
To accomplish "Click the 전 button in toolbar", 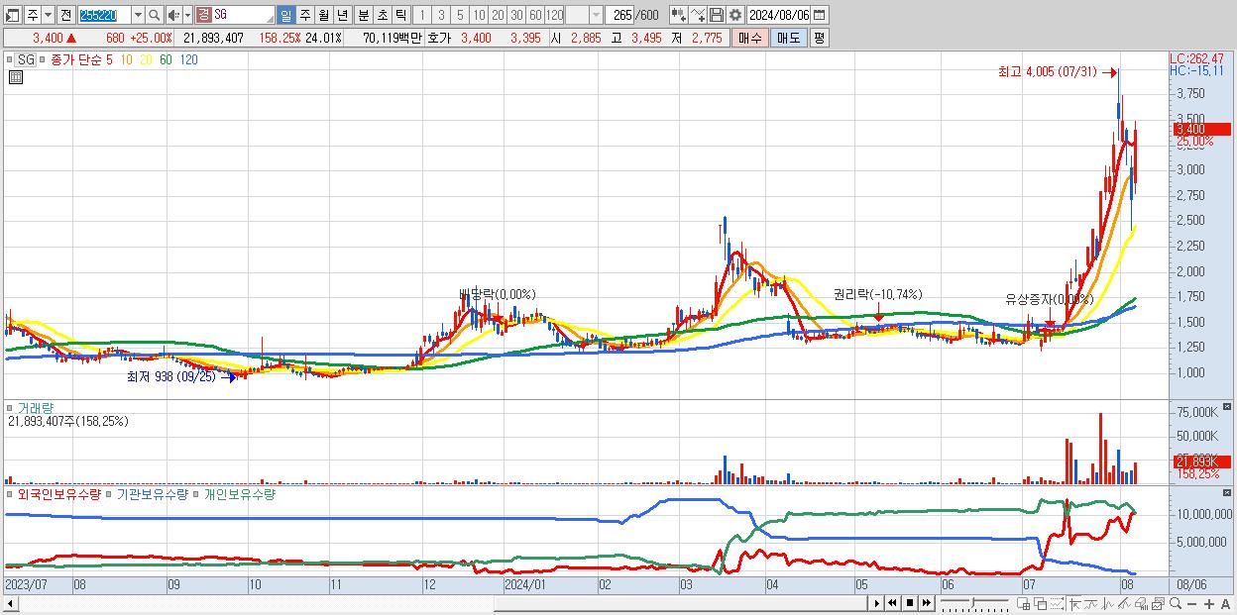I will (65, 15).
